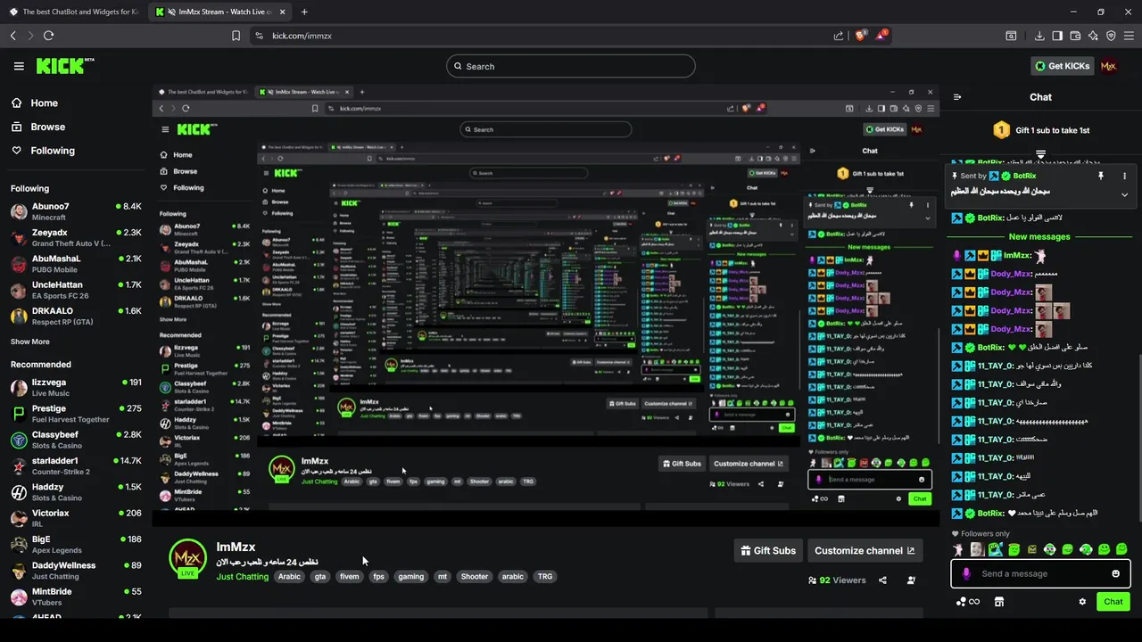
Task: Click the main green KICK logo
Action: coord(64,66)
